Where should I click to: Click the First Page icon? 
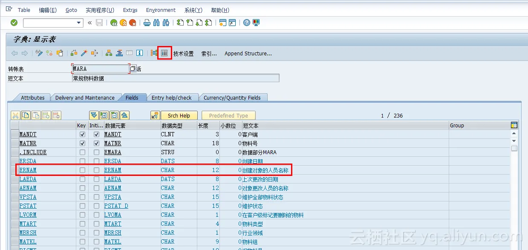180,23
